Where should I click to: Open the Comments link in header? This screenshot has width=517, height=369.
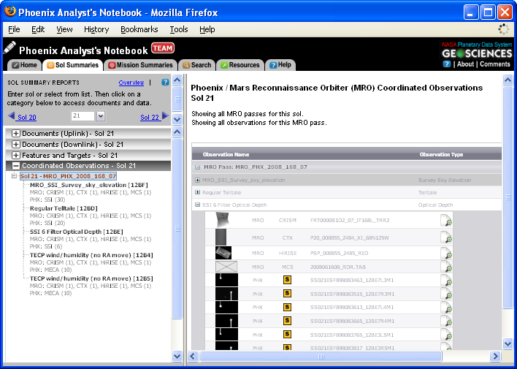tap(494, 64)
